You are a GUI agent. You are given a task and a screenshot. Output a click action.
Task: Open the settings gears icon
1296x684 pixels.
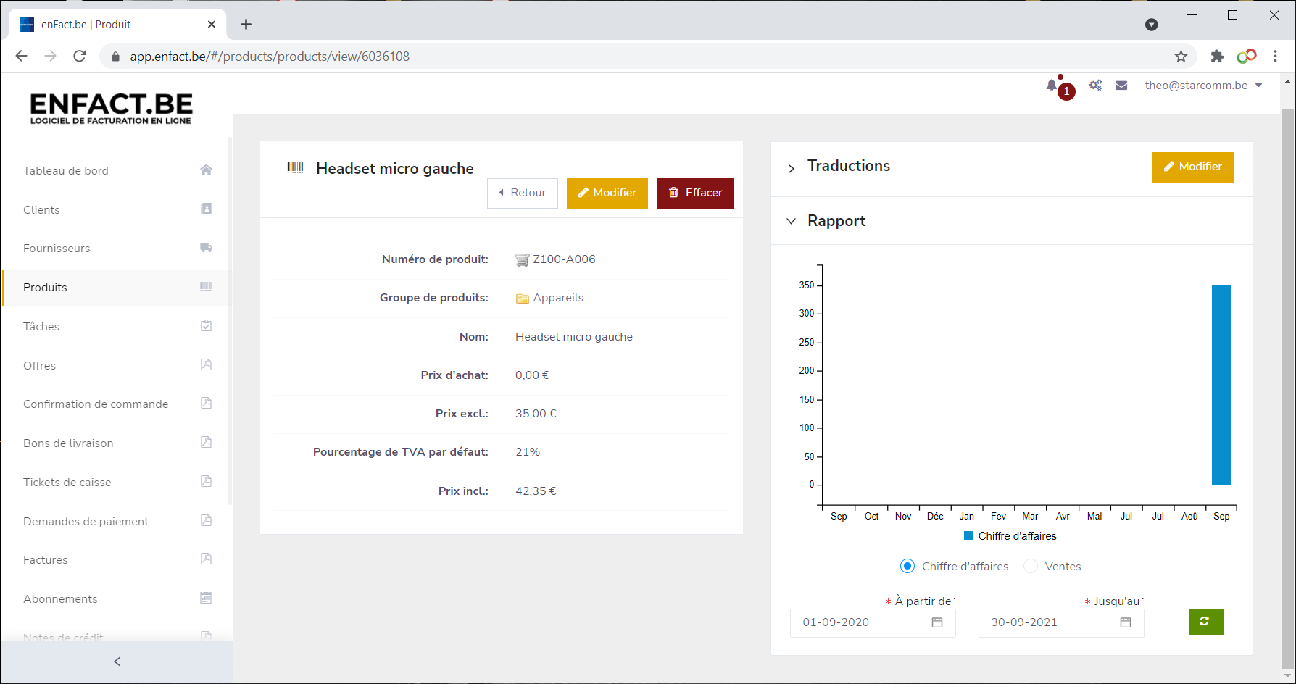1095,85
